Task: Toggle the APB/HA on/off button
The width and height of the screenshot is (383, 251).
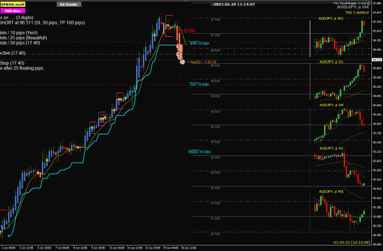Action: [x=13, y=4]
